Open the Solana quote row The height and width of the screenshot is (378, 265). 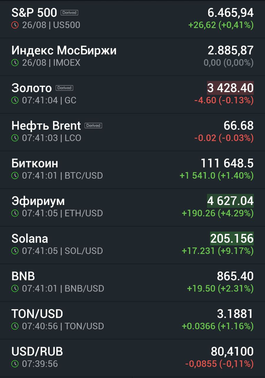click(x=132, y=245)
